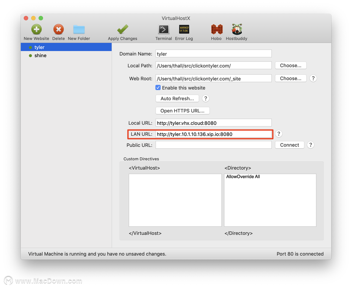Open help beside the Connect button
Image resolution: width=352 pixels, height=287 pixels.
tap(310, 145)
